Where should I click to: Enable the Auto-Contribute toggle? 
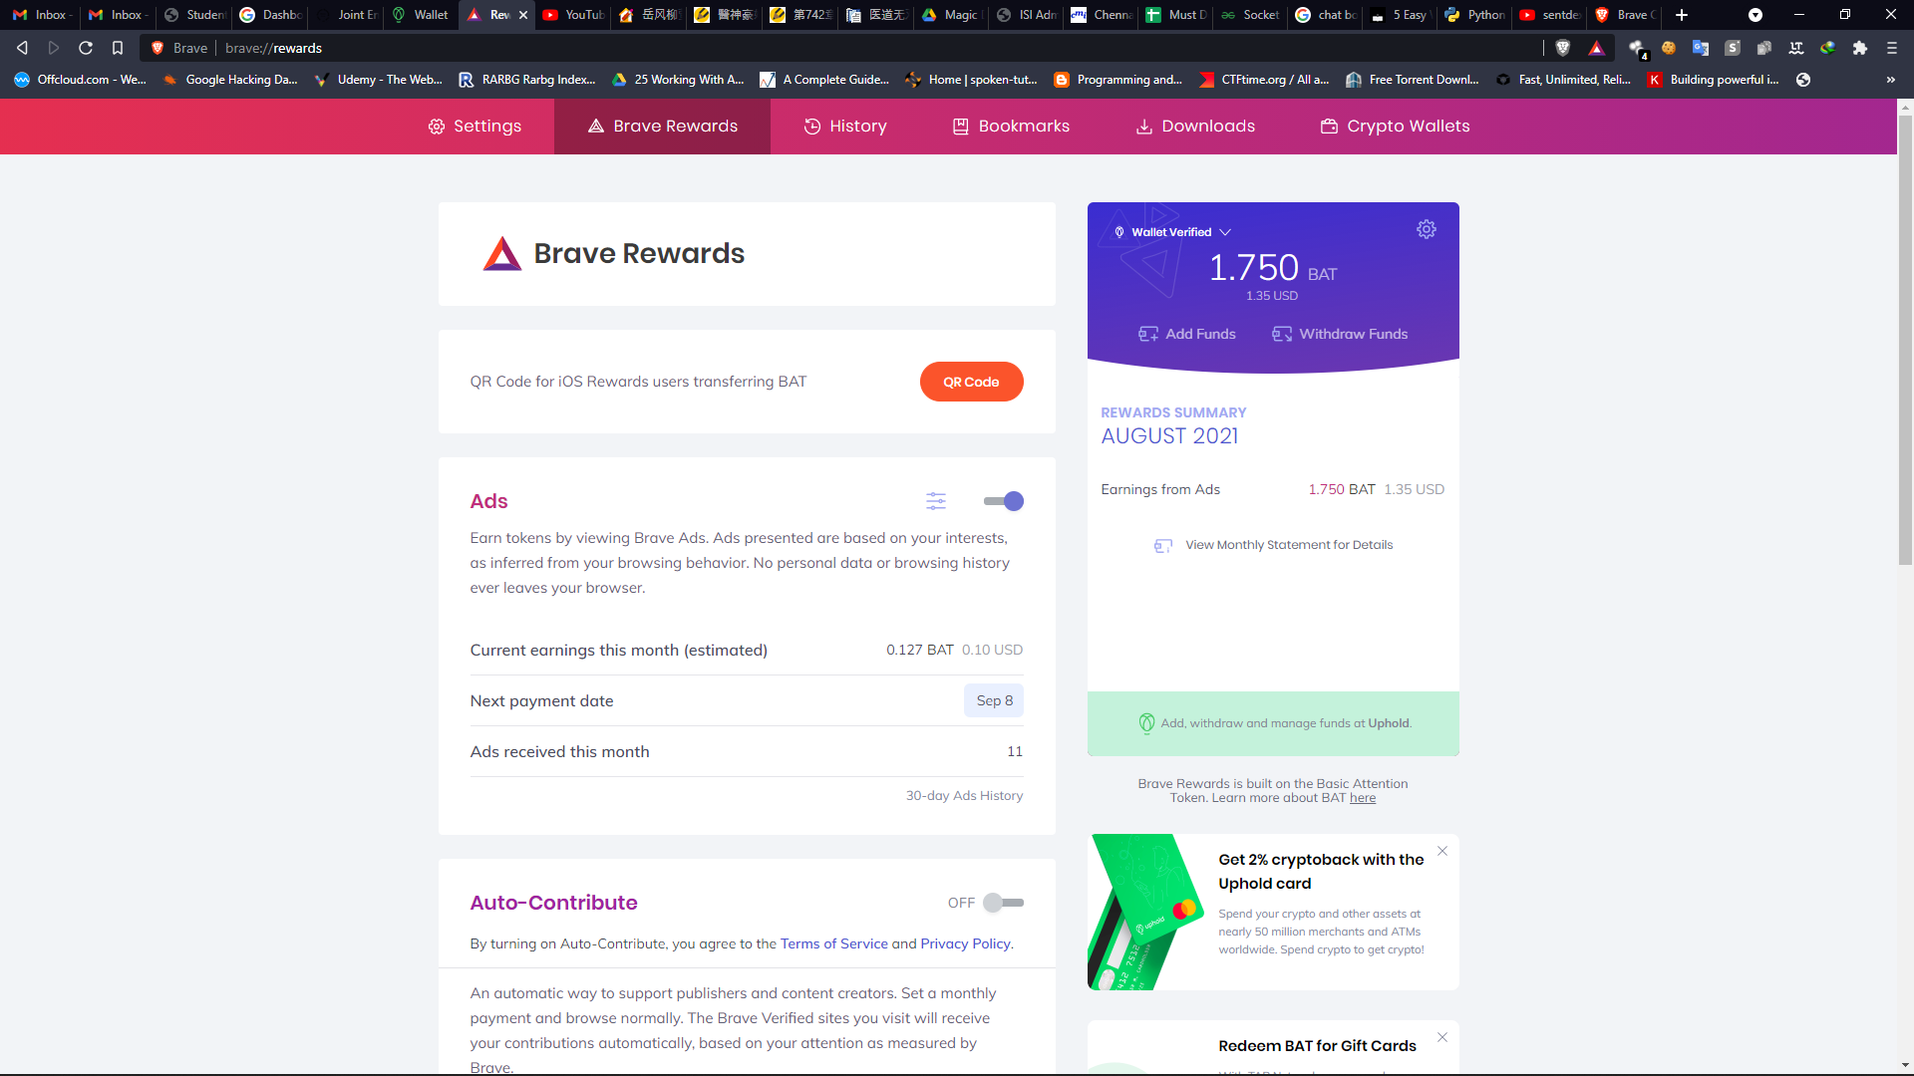1004,903
